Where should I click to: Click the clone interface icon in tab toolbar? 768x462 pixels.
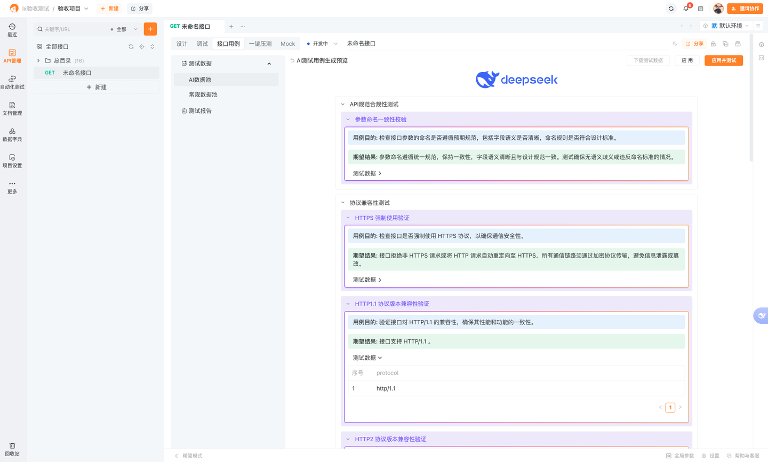[x=724, y=44]
